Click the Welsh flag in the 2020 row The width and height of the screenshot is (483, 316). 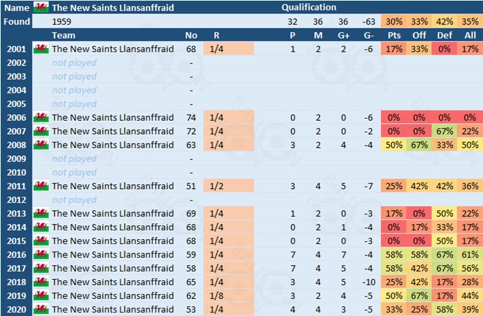(x=41, y=309)
